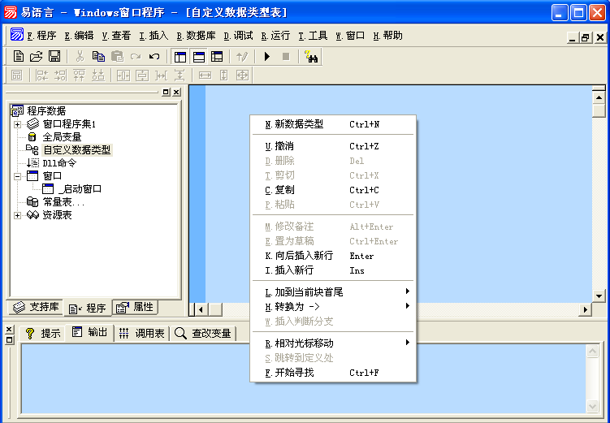Choose U.撤消 from context menu
610x423 pixels.
tap(334, 146)
